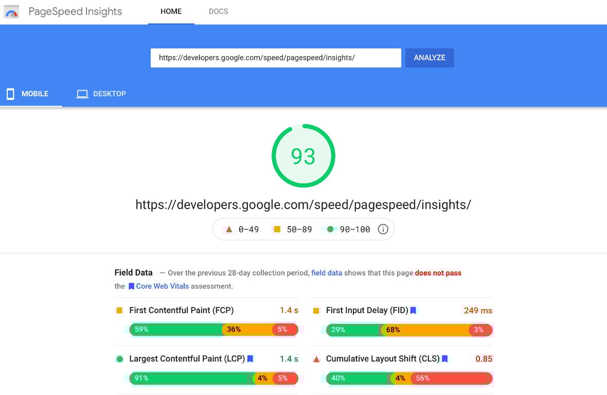
Task: Open the field data link
Action: [327, 273]
